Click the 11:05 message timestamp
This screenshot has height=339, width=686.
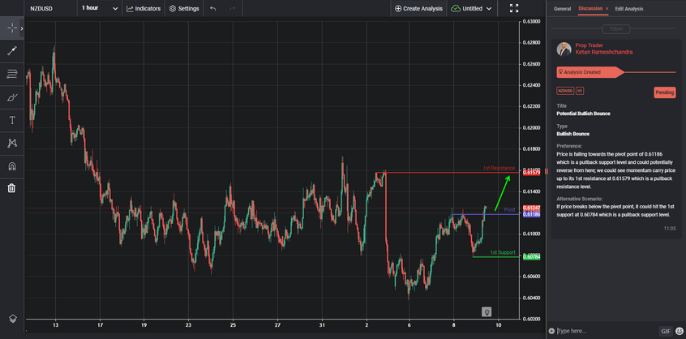tap(670, 229)
